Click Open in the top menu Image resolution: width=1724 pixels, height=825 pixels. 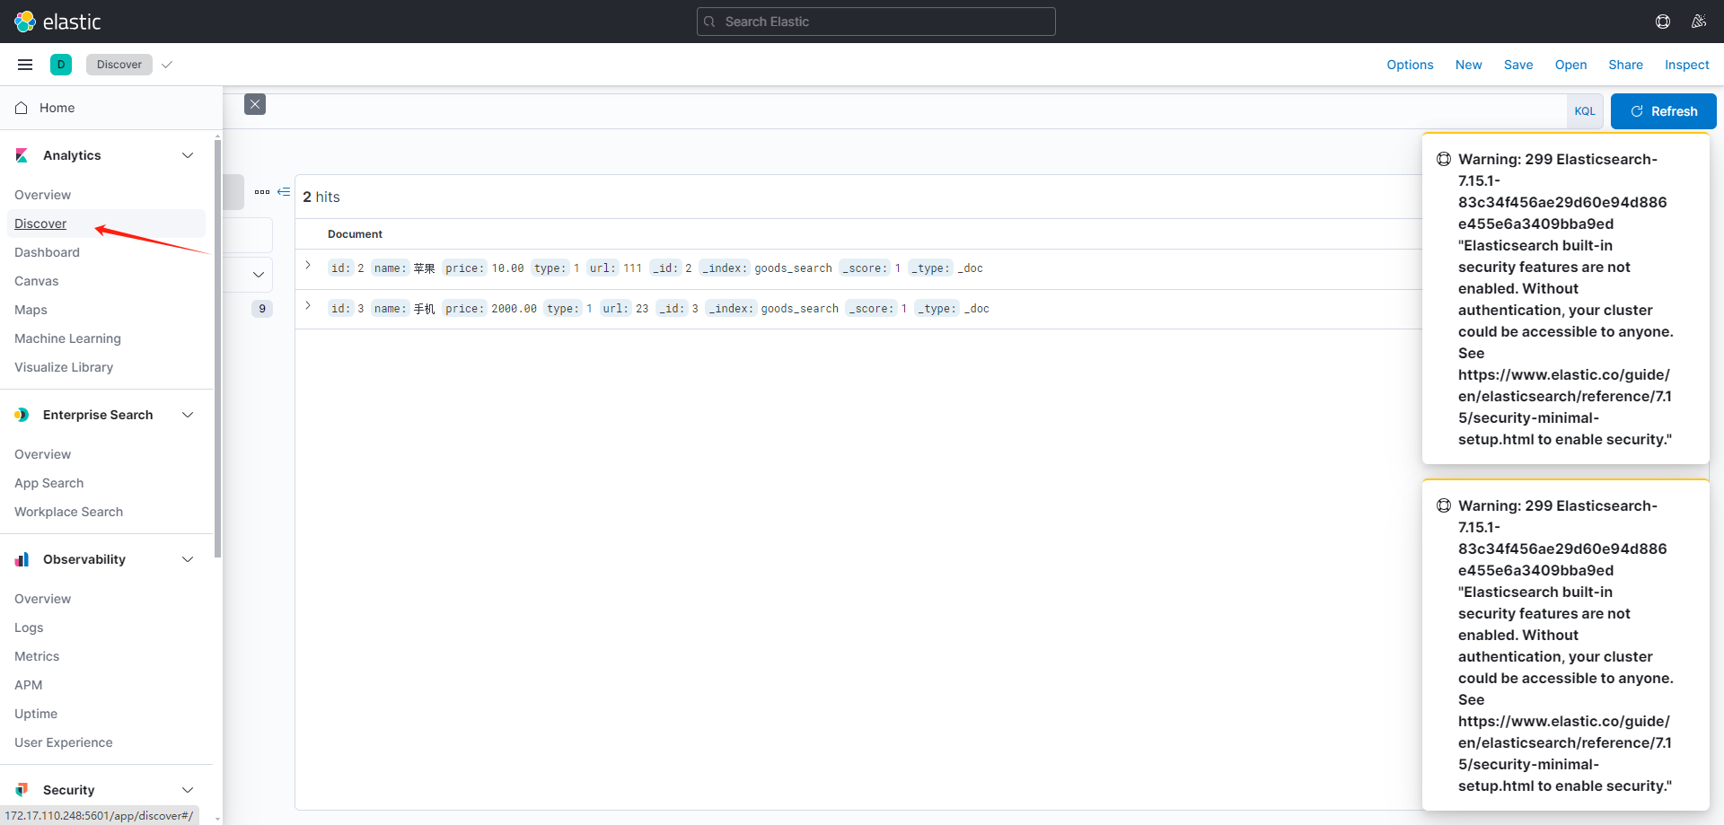(1570, 65)
